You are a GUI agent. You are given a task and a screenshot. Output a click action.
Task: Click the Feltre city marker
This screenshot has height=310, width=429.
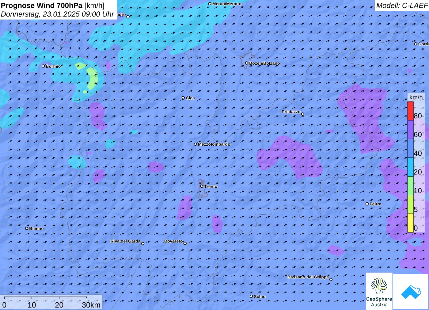click(367, 204)
